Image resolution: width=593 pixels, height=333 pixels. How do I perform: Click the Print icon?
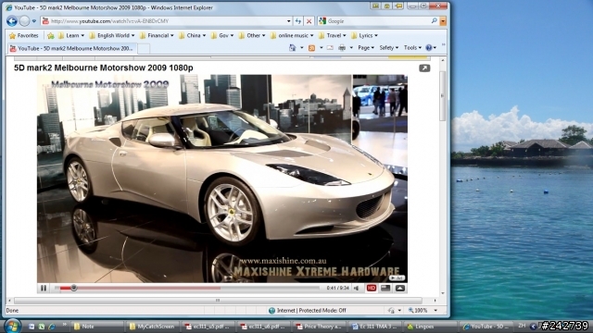(x=342, y=47)
